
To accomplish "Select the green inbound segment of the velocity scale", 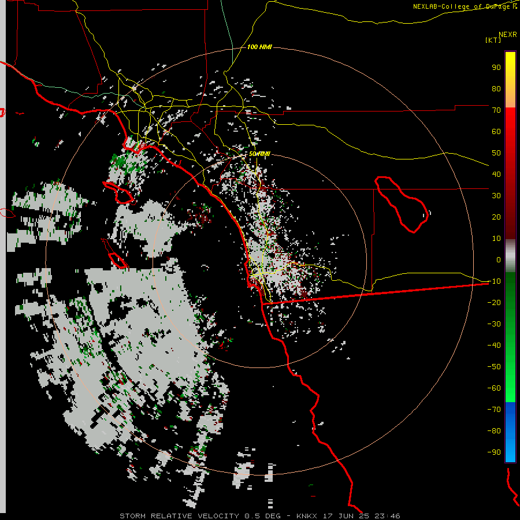I will click(510, 337).
